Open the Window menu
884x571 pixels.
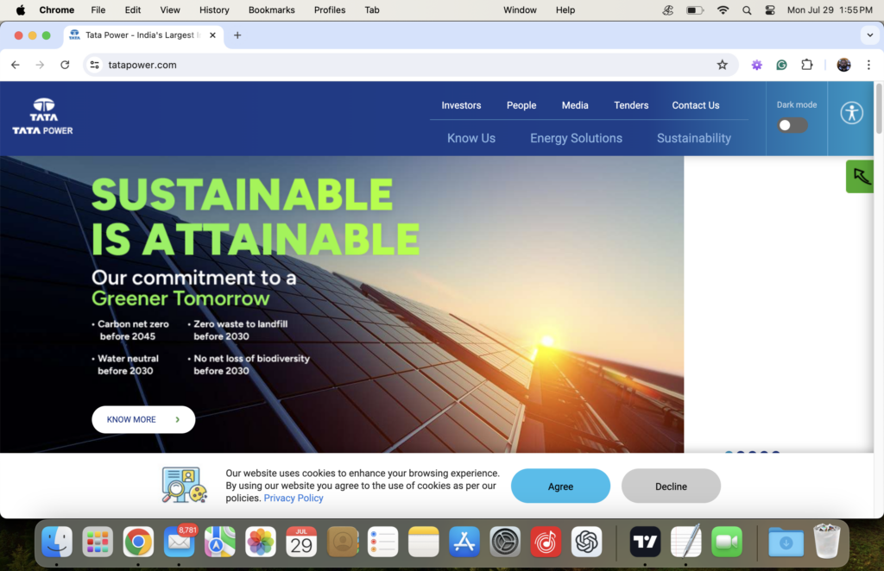click(x=520, y=10)
